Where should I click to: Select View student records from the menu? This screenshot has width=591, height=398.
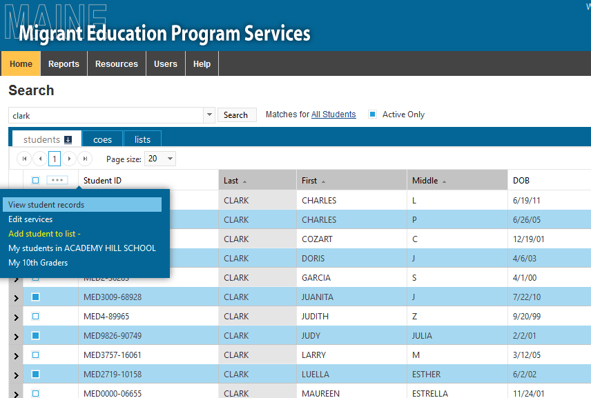pyautogui.click(x=47, y=204)
